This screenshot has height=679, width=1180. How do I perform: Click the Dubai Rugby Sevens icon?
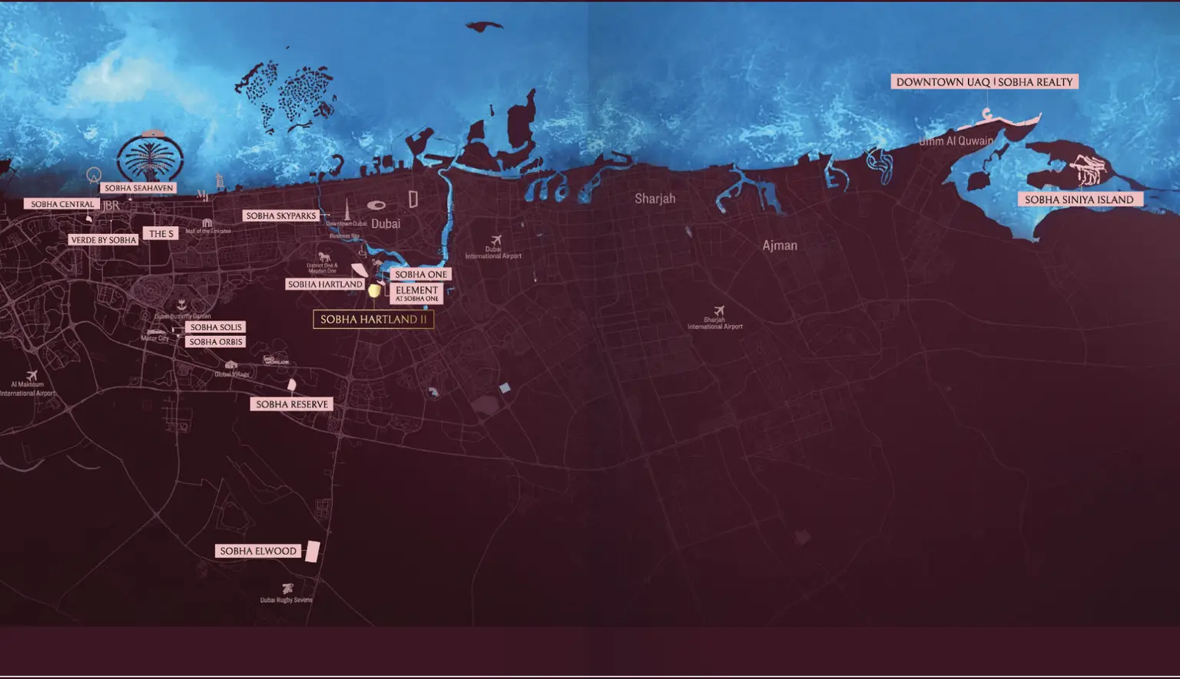(x=287, y=589)
